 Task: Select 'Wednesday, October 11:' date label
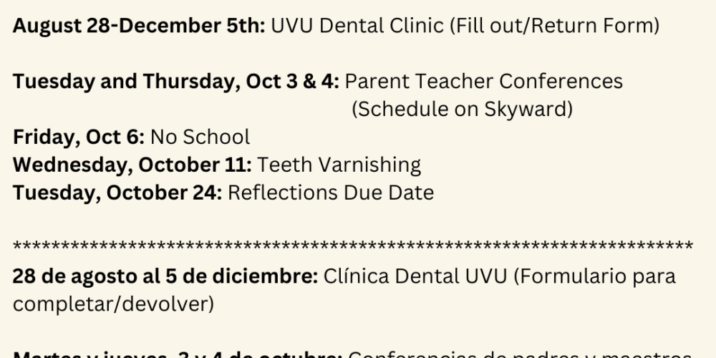132,165
